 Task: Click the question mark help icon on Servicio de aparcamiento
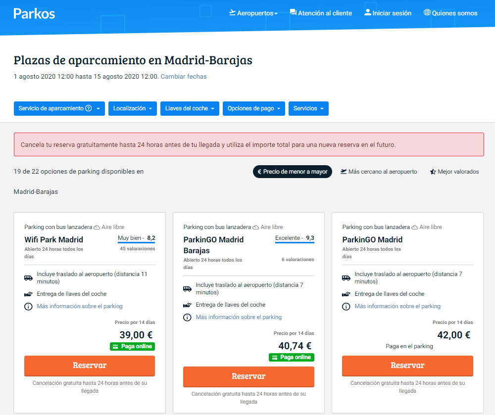click(89, 108)
